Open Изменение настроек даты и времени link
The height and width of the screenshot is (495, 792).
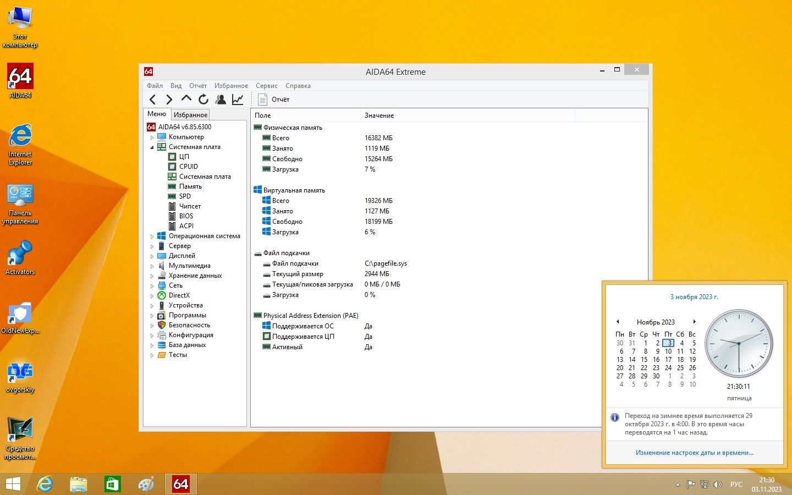[695, 453]
